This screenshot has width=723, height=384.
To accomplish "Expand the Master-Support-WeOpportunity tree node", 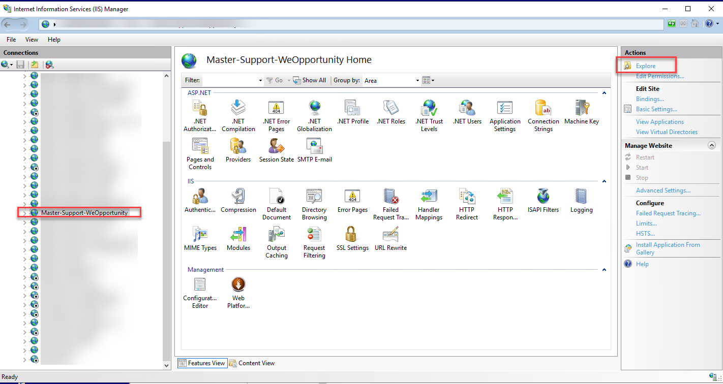I will point(24,213).
